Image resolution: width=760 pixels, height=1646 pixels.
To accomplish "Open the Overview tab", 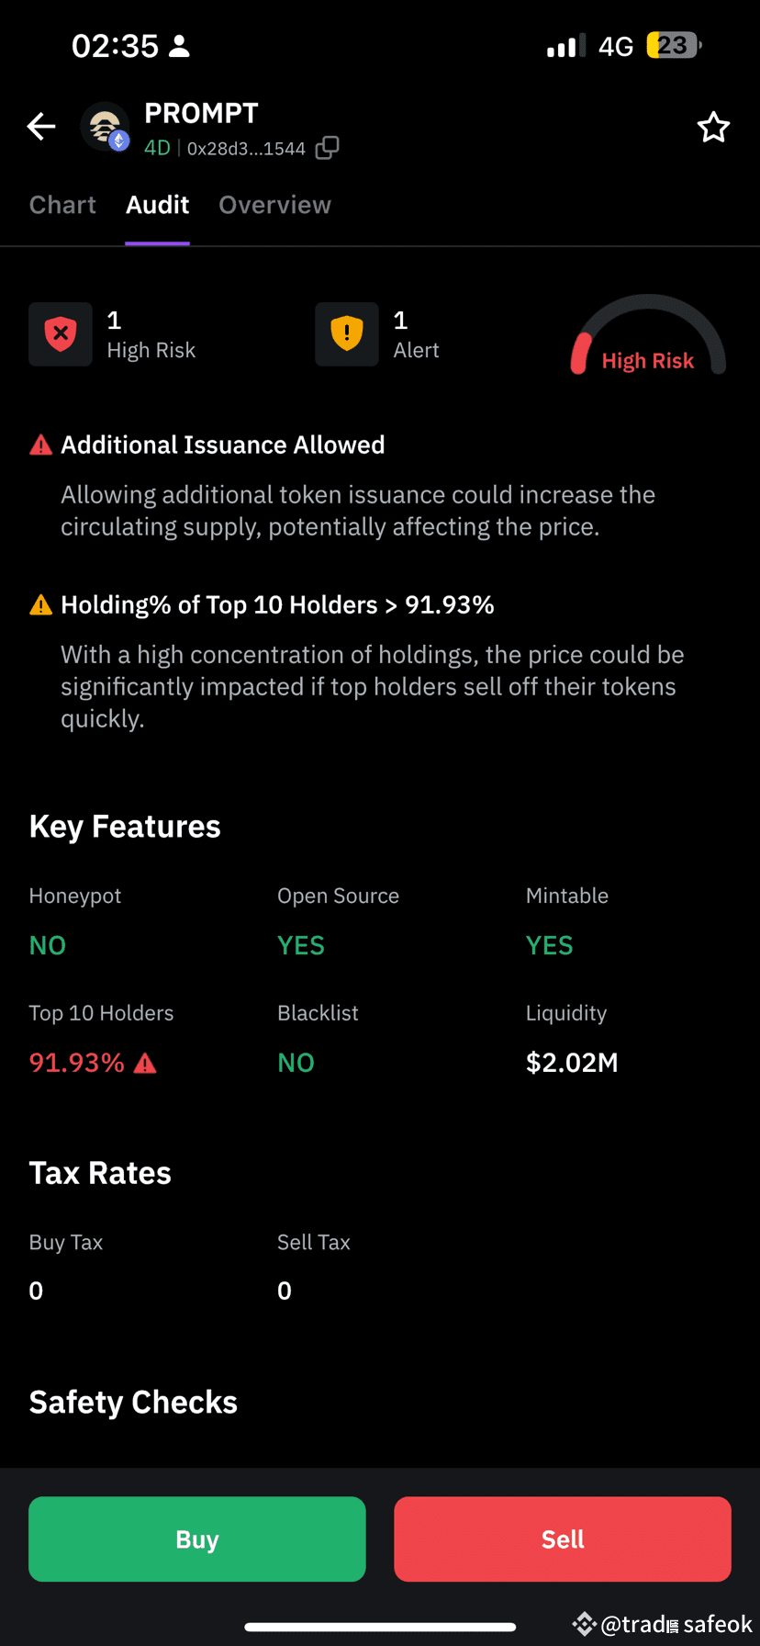I will pyautogui.click(x=274, y=204).
